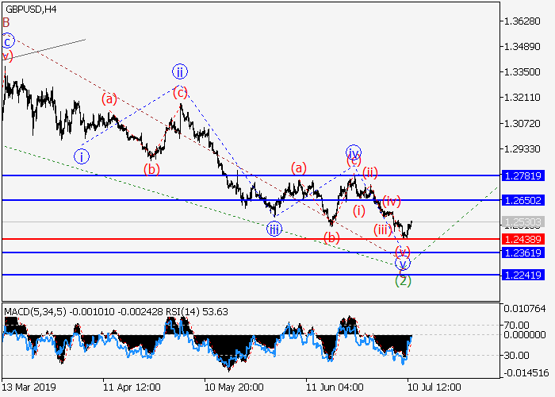Click the red B wave label
The width and height of the screenshot is (555, 397).
tap(6, 22)
